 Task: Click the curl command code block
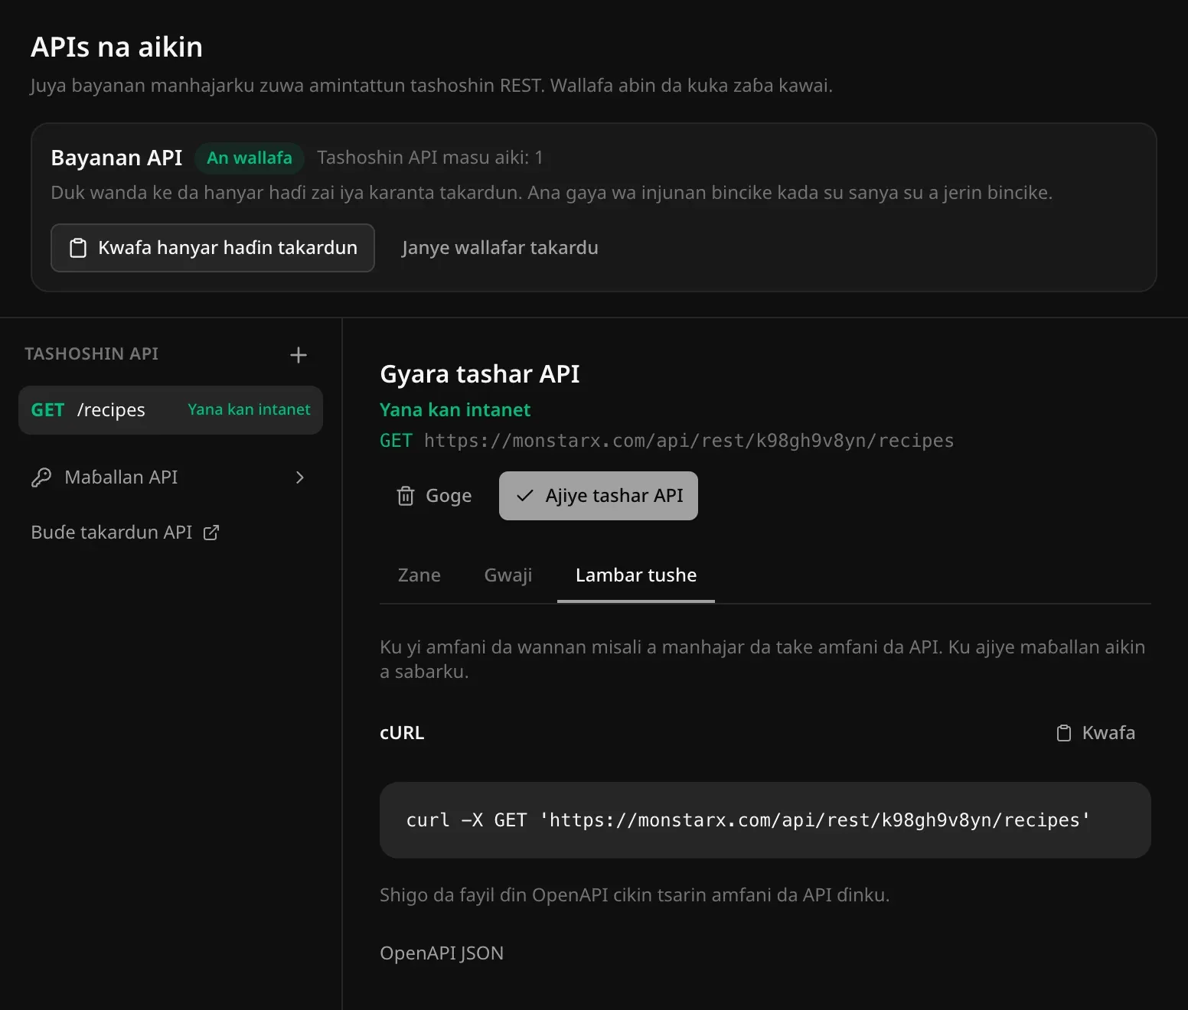pos(765,820)
